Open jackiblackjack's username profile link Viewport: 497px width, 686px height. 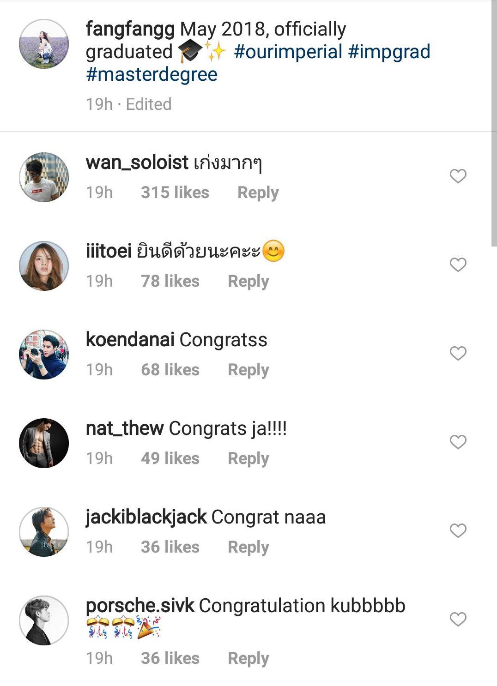(146, 517)
